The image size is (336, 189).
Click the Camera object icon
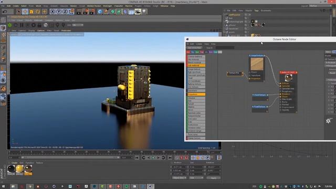tap(138, 12)
